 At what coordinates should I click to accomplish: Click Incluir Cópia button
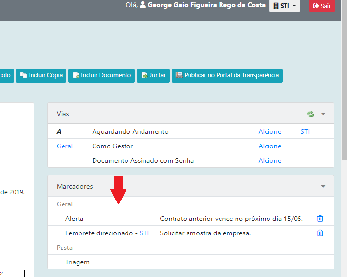point(41,75)
